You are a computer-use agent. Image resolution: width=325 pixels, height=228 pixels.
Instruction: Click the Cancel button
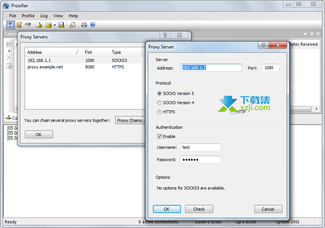pyautogui.click(x=268, y=209)
